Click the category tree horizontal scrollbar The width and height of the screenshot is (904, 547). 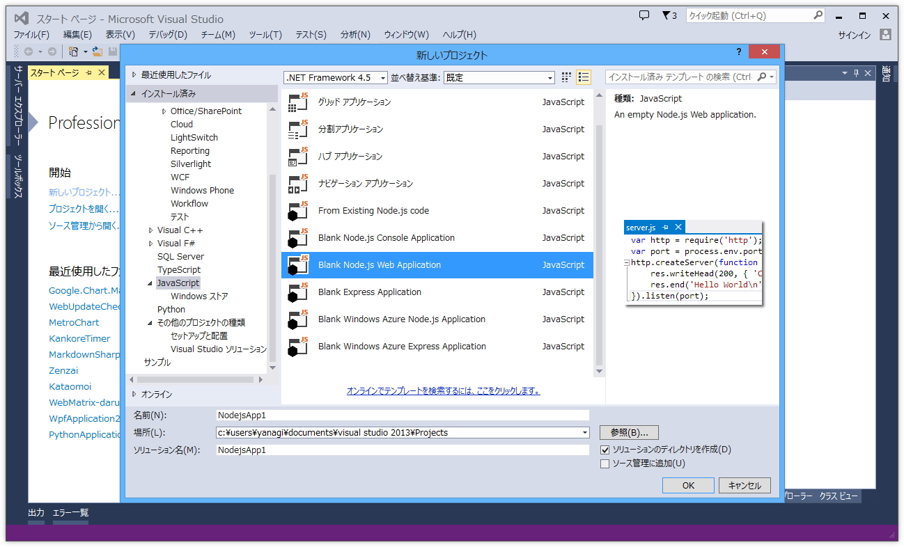click(196, 380)
